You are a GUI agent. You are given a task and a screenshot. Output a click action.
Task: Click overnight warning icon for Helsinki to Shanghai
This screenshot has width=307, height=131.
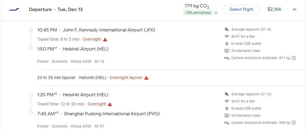(110, 104)
